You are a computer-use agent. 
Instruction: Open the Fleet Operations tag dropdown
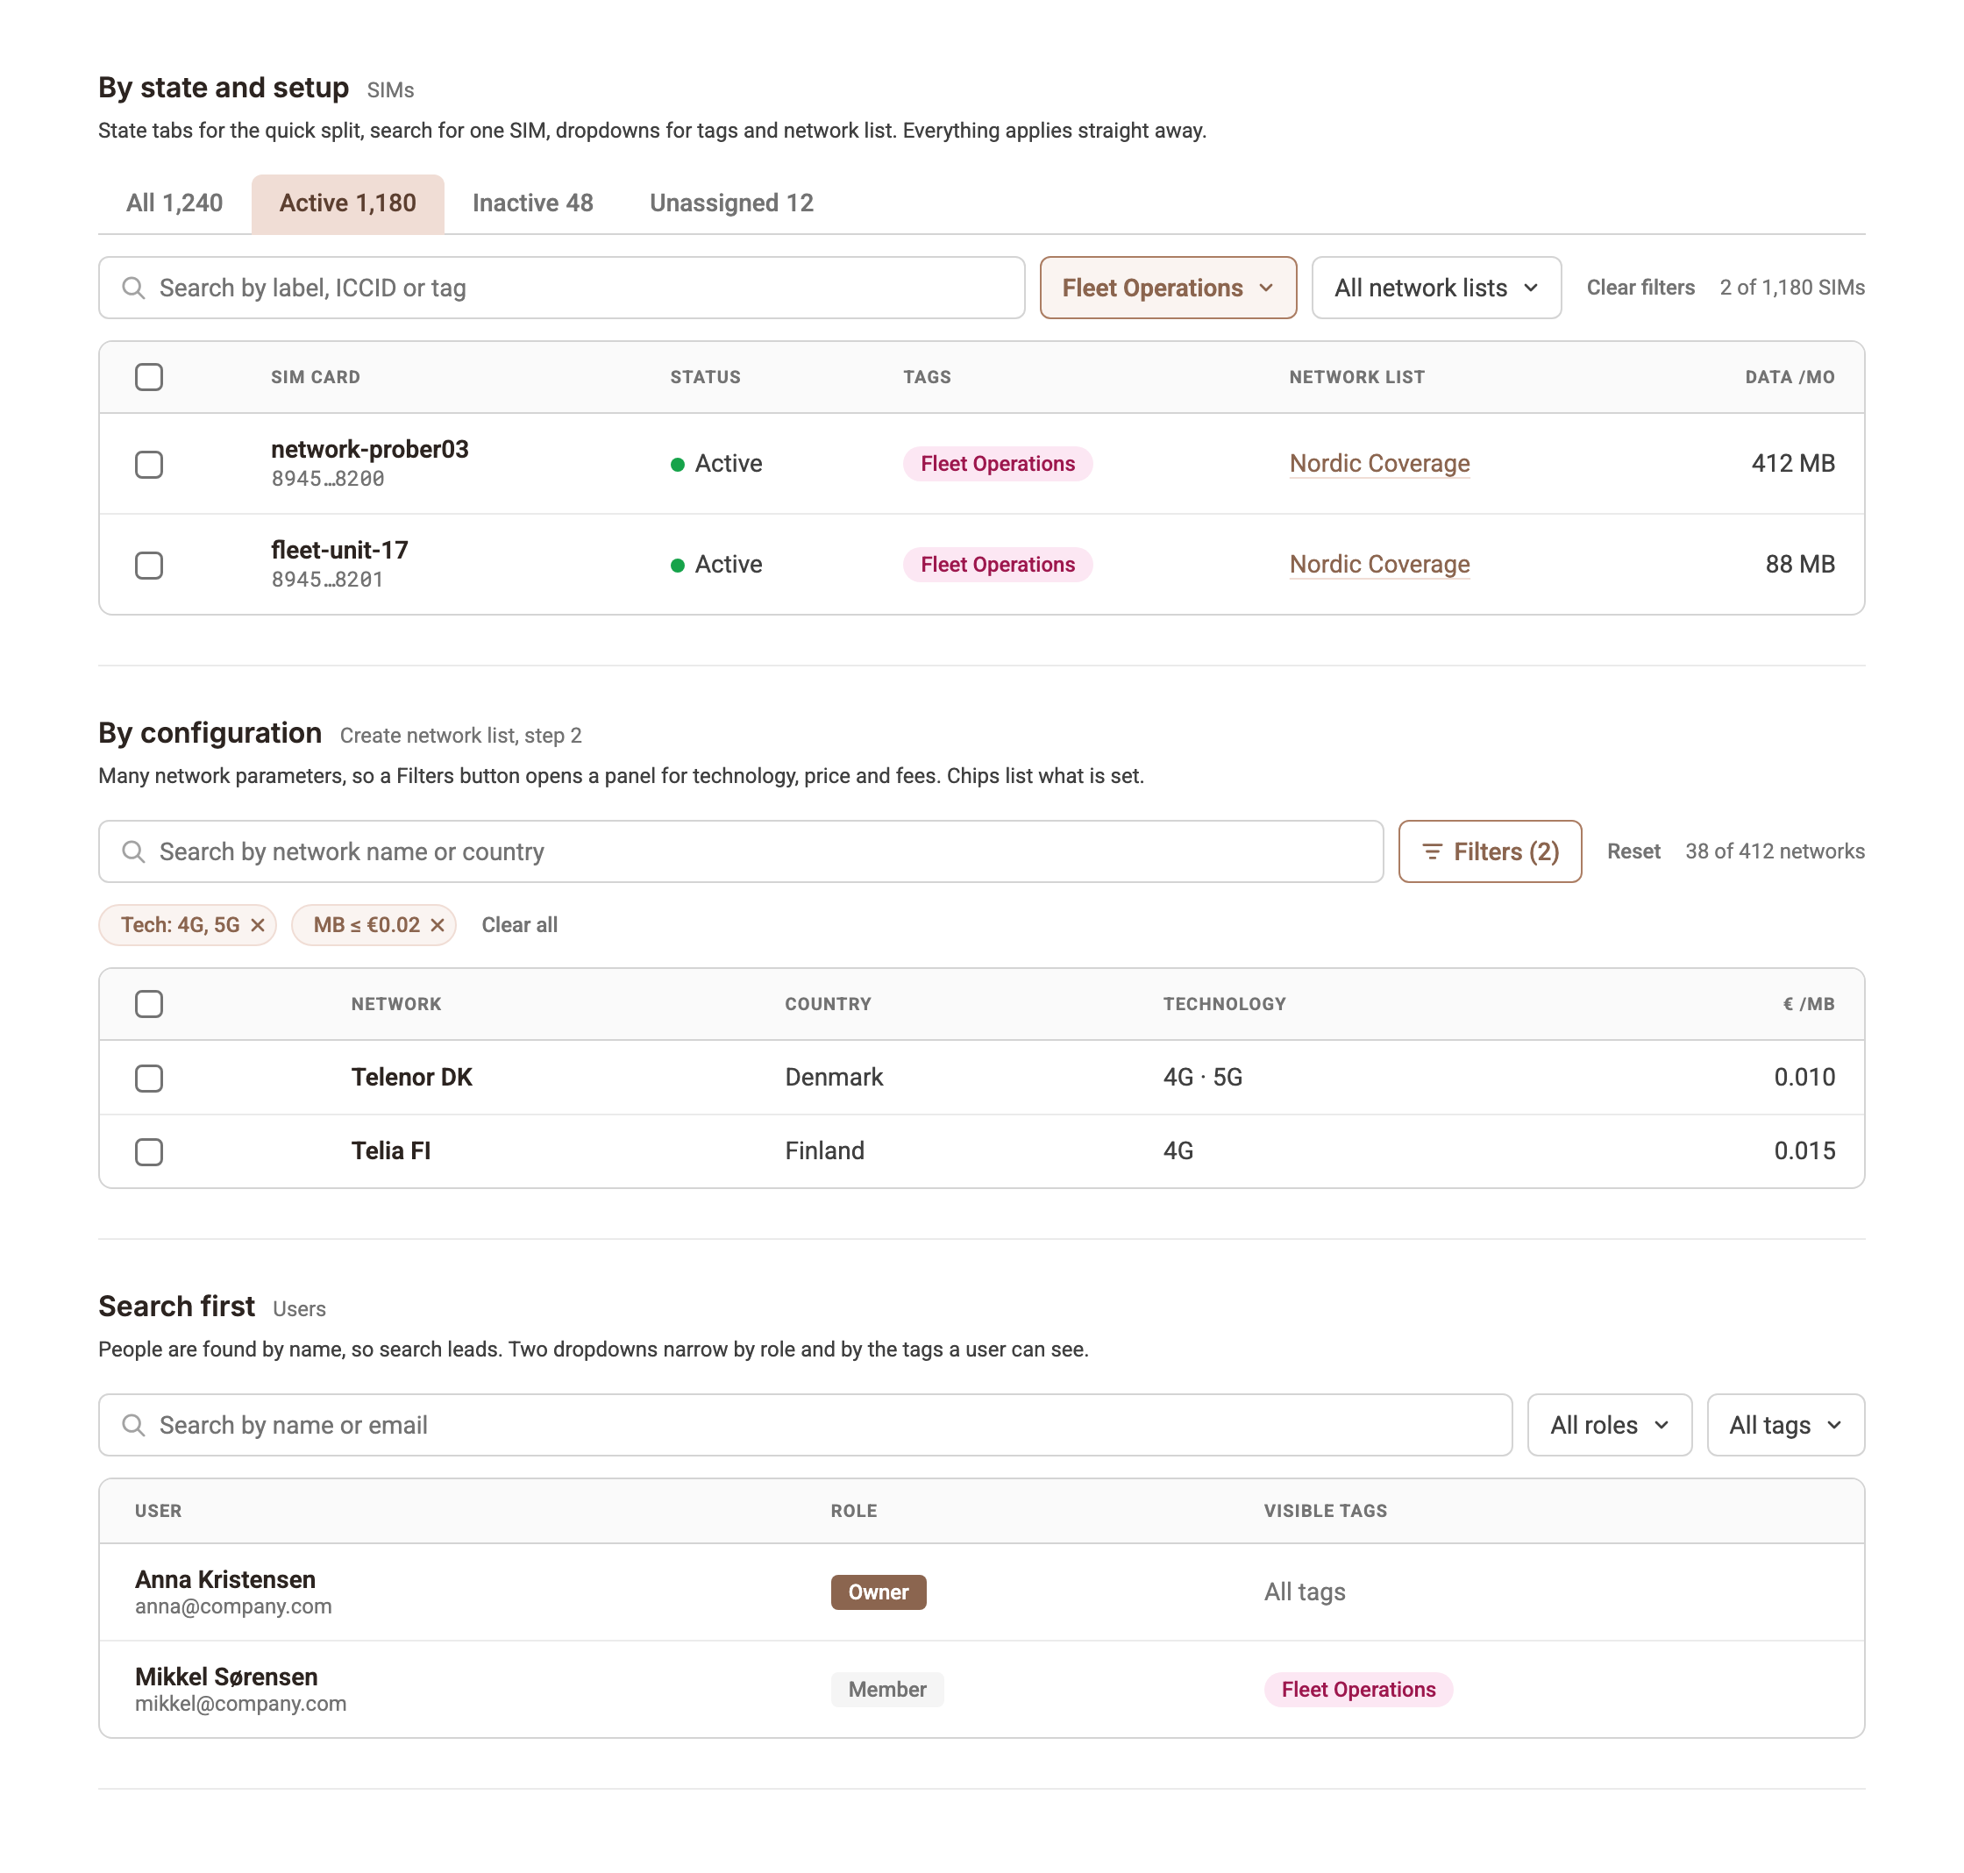click(x=1168, y=288)
